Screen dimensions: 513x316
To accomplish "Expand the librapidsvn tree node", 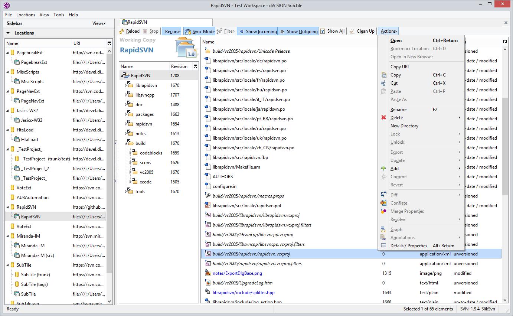I will tap(126, 85).
